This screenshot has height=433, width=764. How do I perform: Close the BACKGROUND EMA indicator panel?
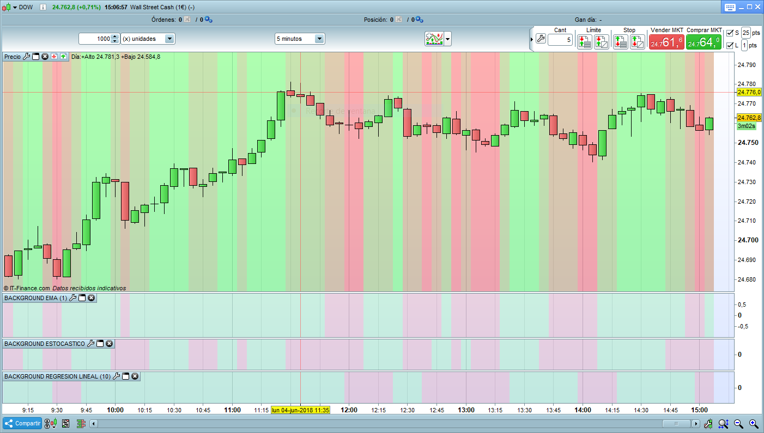coord(91,298)
